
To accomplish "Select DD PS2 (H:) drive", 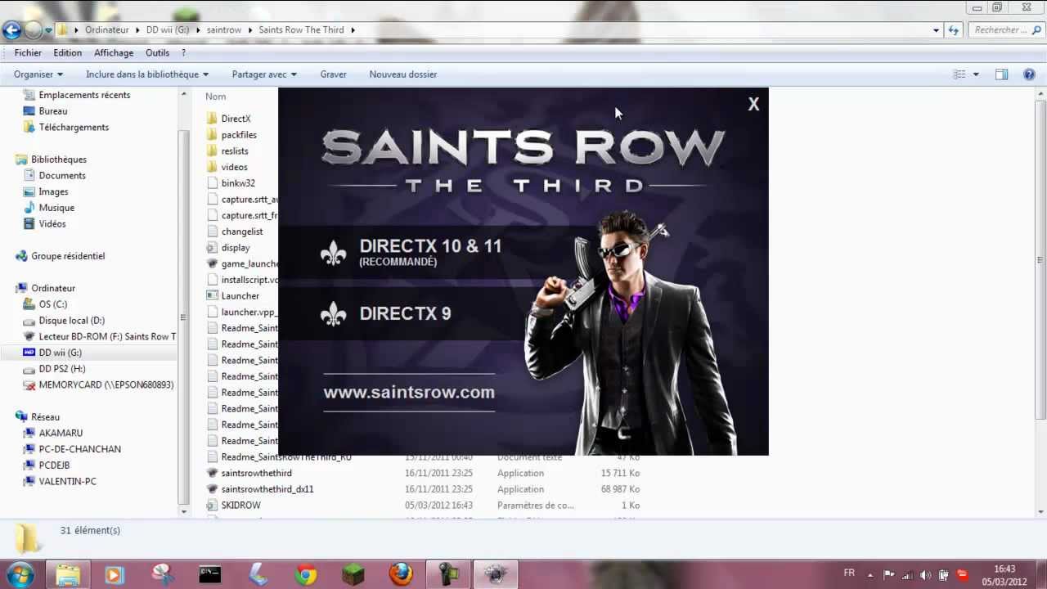I will coord(54,369).
